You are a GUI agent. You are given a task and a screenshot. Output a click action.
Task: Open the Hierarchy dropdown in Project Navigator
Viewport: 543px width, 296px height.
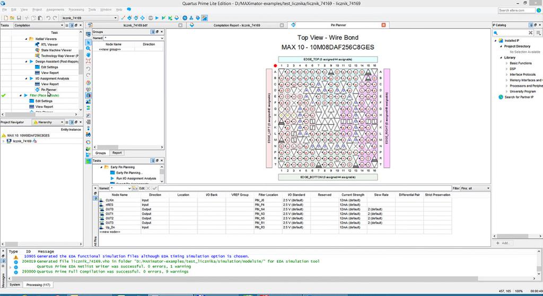click(62, 122)
